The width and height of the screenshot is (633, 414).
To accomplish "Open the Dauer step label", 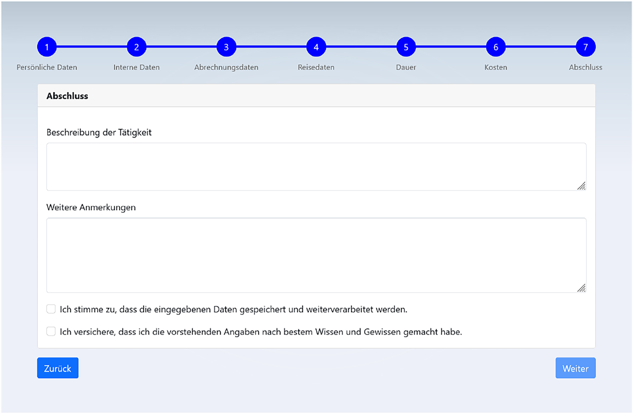I will 405,67.
